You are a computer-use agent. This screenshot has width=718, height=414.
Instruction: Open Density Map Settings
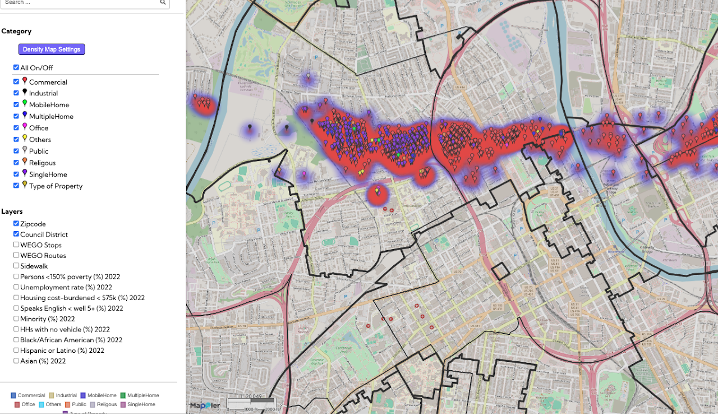[x=52, y=49]
